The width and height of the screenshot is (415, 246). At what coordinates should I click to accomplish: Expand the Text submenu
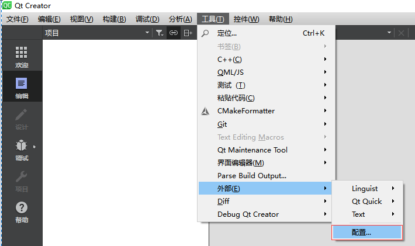click(367, 214)
